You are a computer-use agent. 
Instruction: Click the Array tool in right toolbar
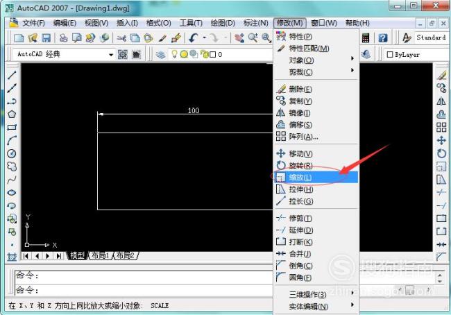[x=441, y=127]
